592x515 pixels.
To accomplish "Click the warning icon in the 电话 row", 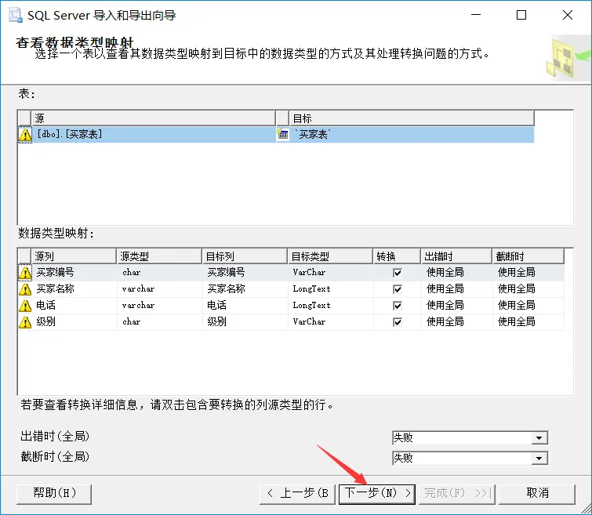I will (25, 306).
